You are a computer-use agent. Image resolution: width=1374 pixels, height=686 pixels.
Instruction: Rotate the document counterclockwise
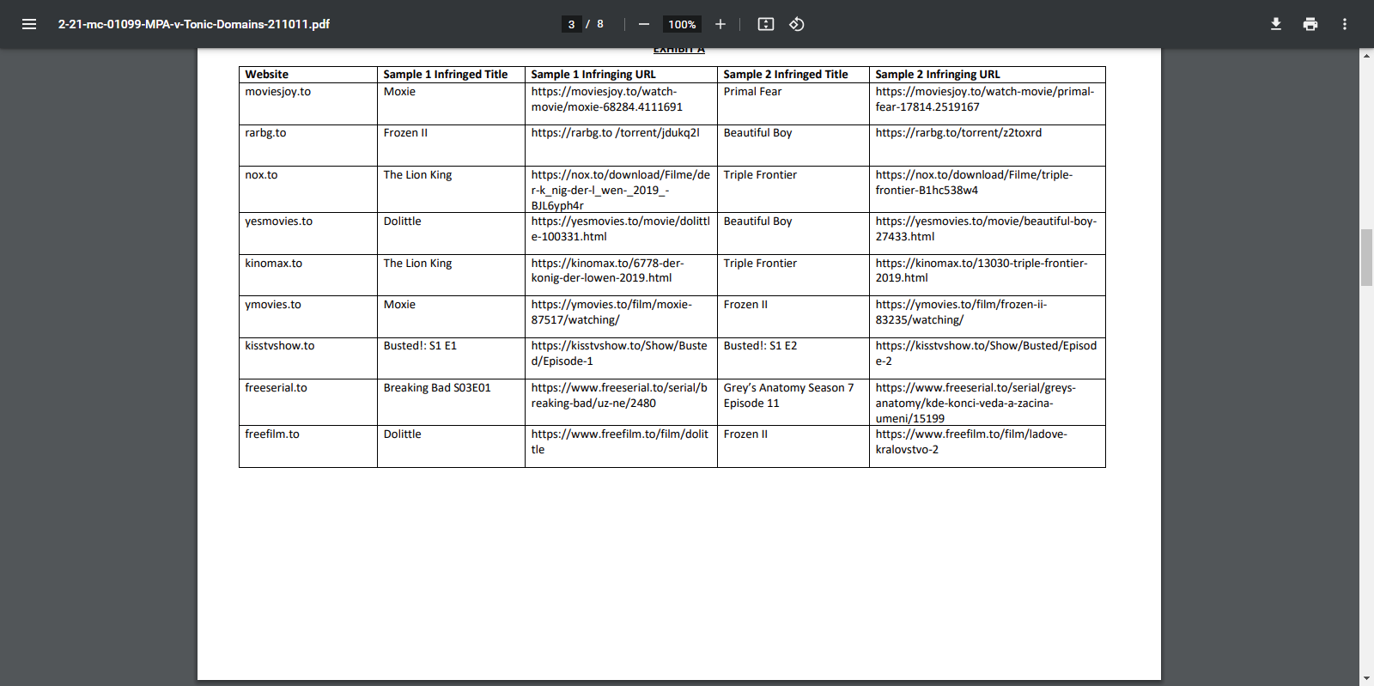[797, 24]
